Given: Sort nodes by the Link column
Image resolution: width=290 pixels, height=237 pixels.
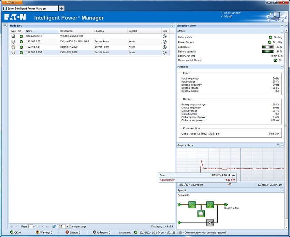Looking at the screenshot, I should 165,31.
